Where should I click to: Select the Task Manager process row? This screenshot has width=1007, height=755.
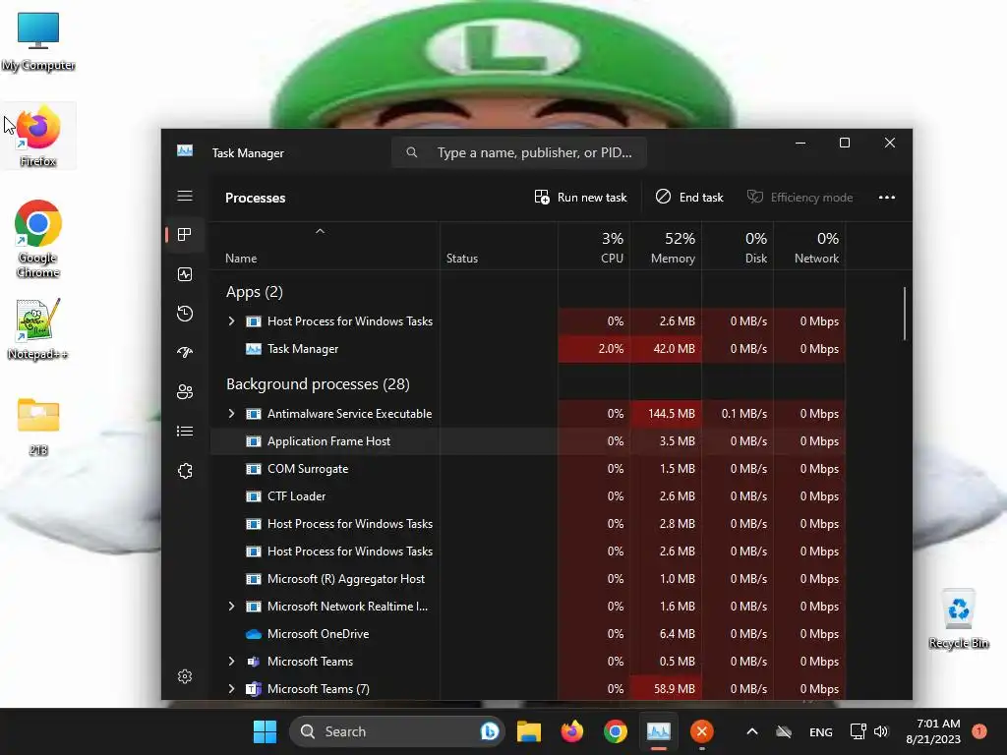pyautogui.click(x=528, y=349)
